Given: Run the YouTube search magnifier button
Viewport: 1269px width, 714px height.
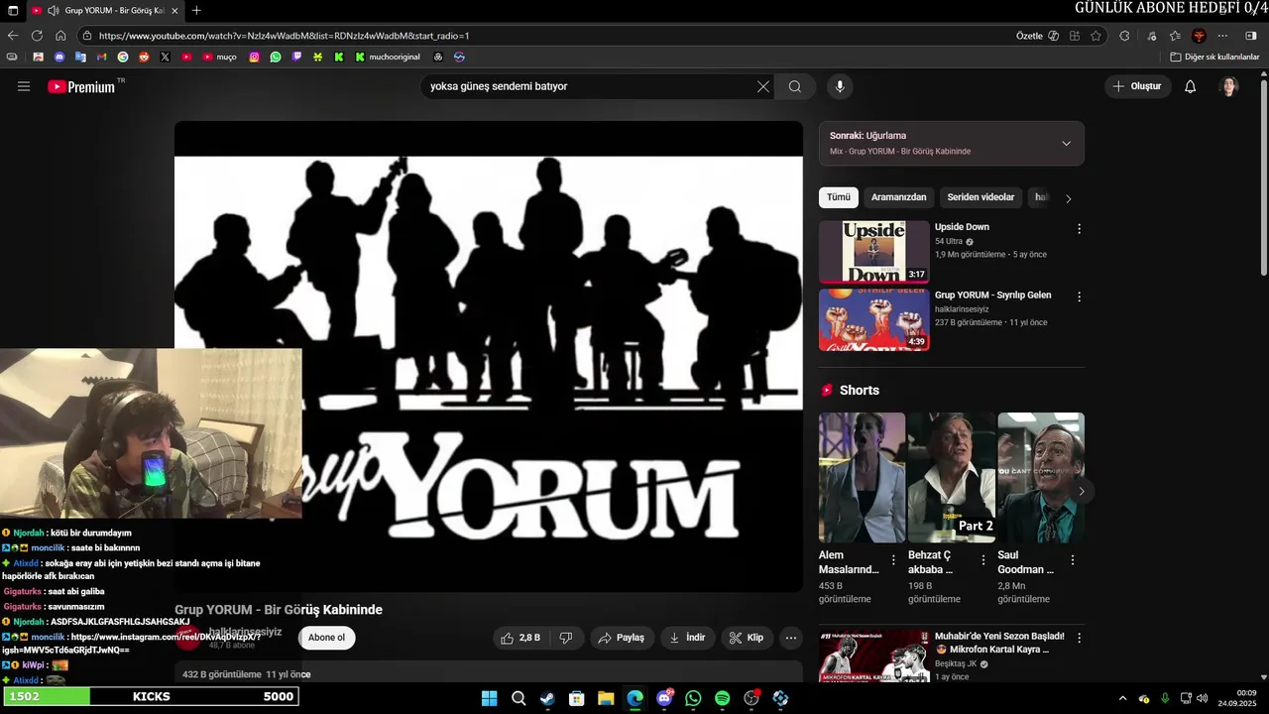Looking at the screenshot, I should pyautogui.click(x=795, y=86).
